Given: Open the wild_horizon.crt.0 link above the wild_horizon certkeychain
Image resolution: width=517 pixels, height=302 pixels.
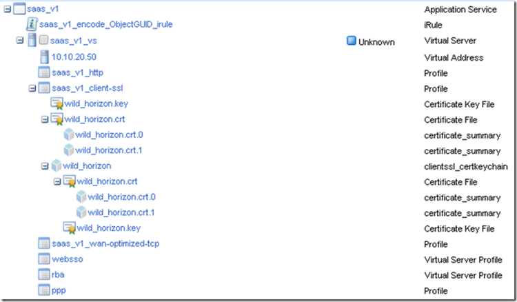Looking at the screenshot, I should pyautogui.click(x=109, y=135).
